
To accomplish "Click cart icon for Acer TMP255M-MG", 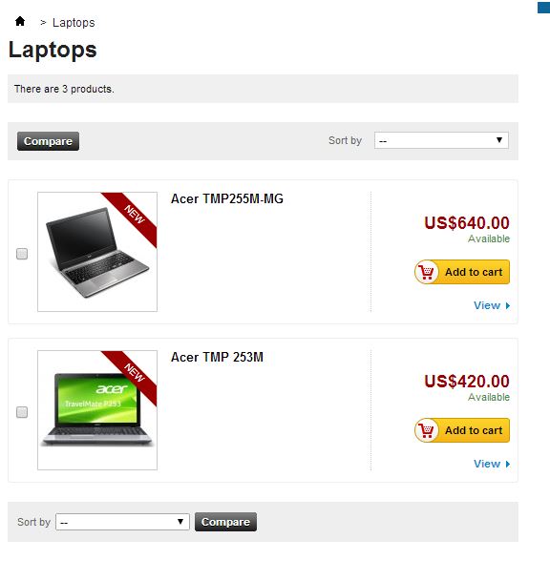I will [427, 272].
